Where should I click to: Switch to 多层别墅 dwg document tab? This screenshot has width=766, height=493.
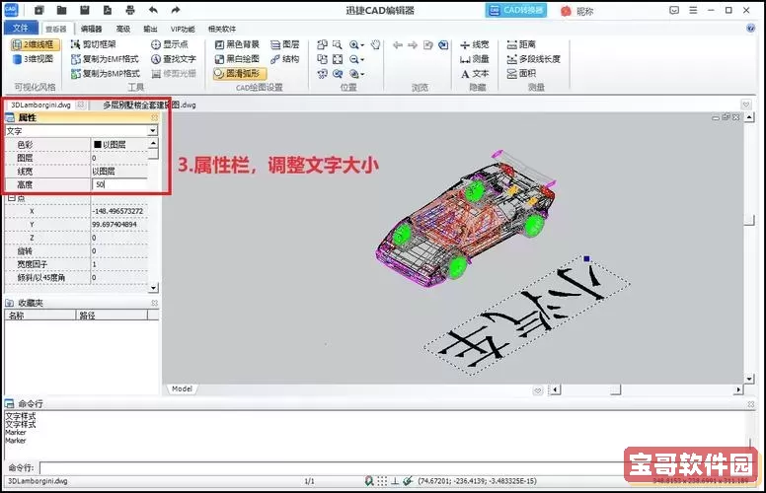point(149,105)
